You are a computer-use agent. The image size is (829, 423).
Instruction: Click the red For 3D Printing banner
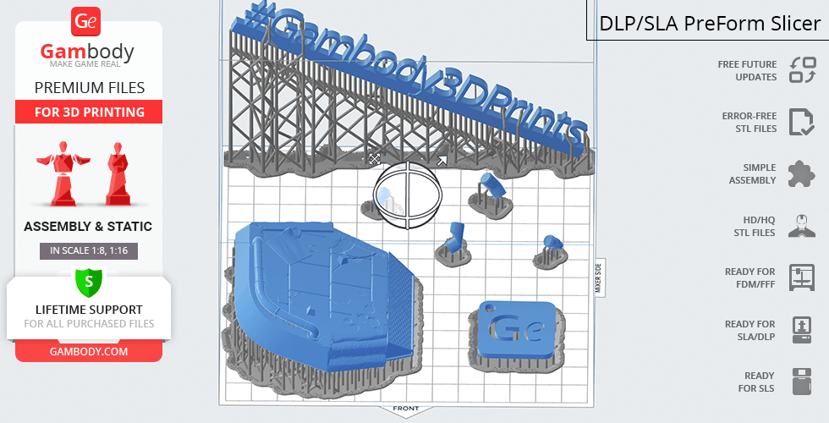pyautogui.click(x=88, y=113)
